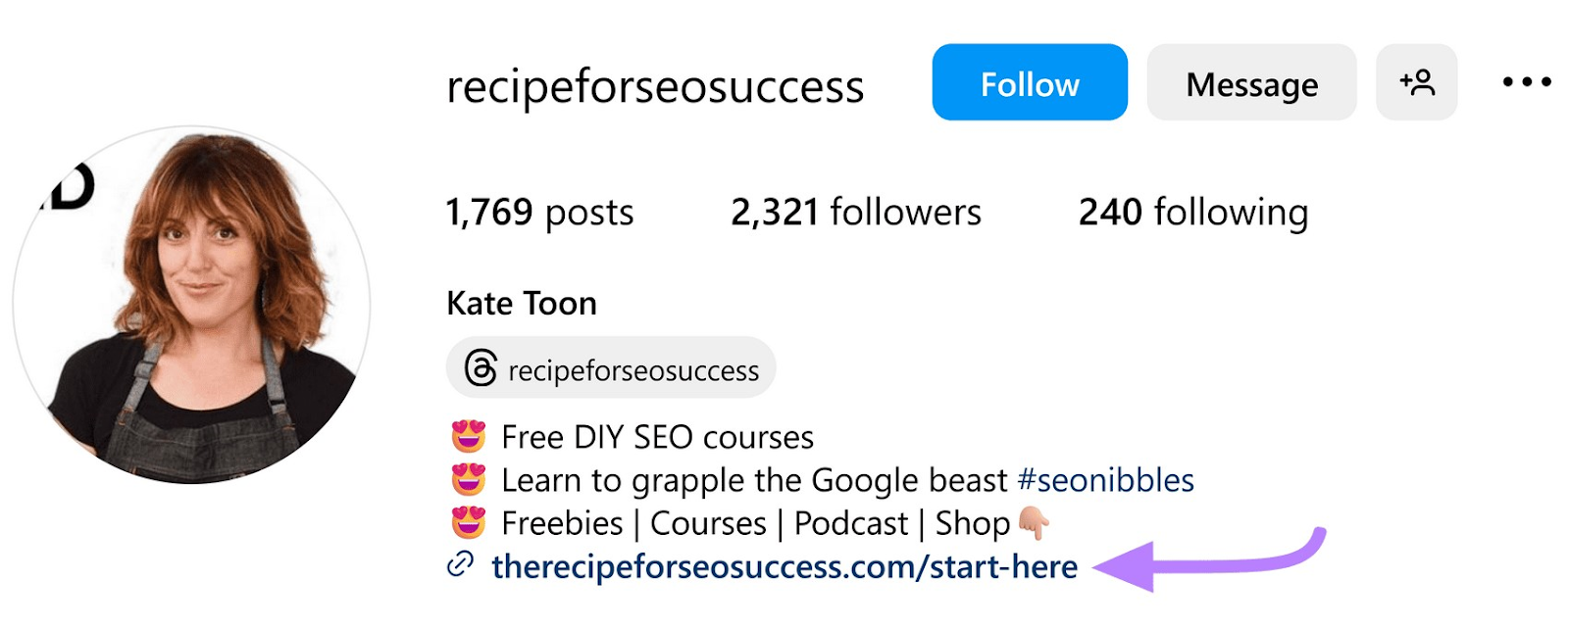This screenshot has width=1569, height=630.
Task: Click the add-person suggestions icon
Action: (1416, 82)
